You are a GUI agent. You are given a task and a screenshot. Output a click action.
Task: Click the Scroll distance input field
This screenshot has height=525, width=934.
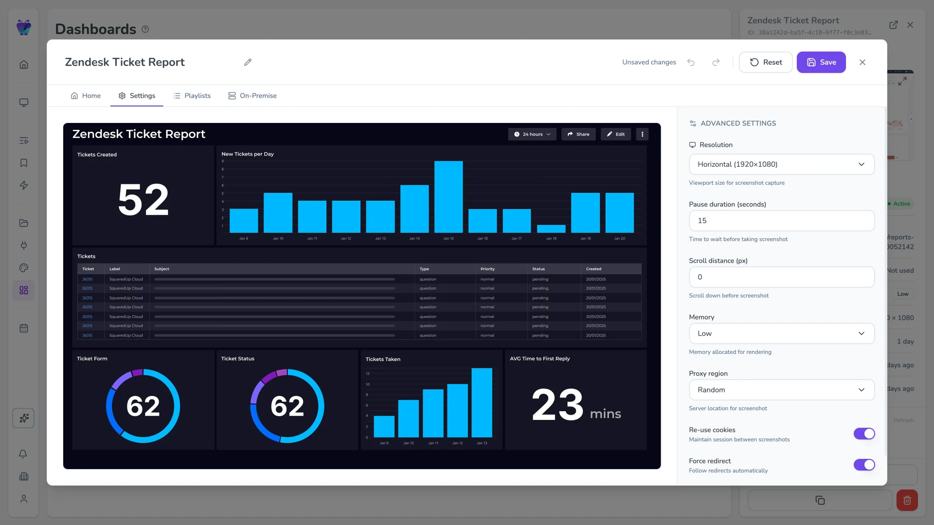click(782, 277)
